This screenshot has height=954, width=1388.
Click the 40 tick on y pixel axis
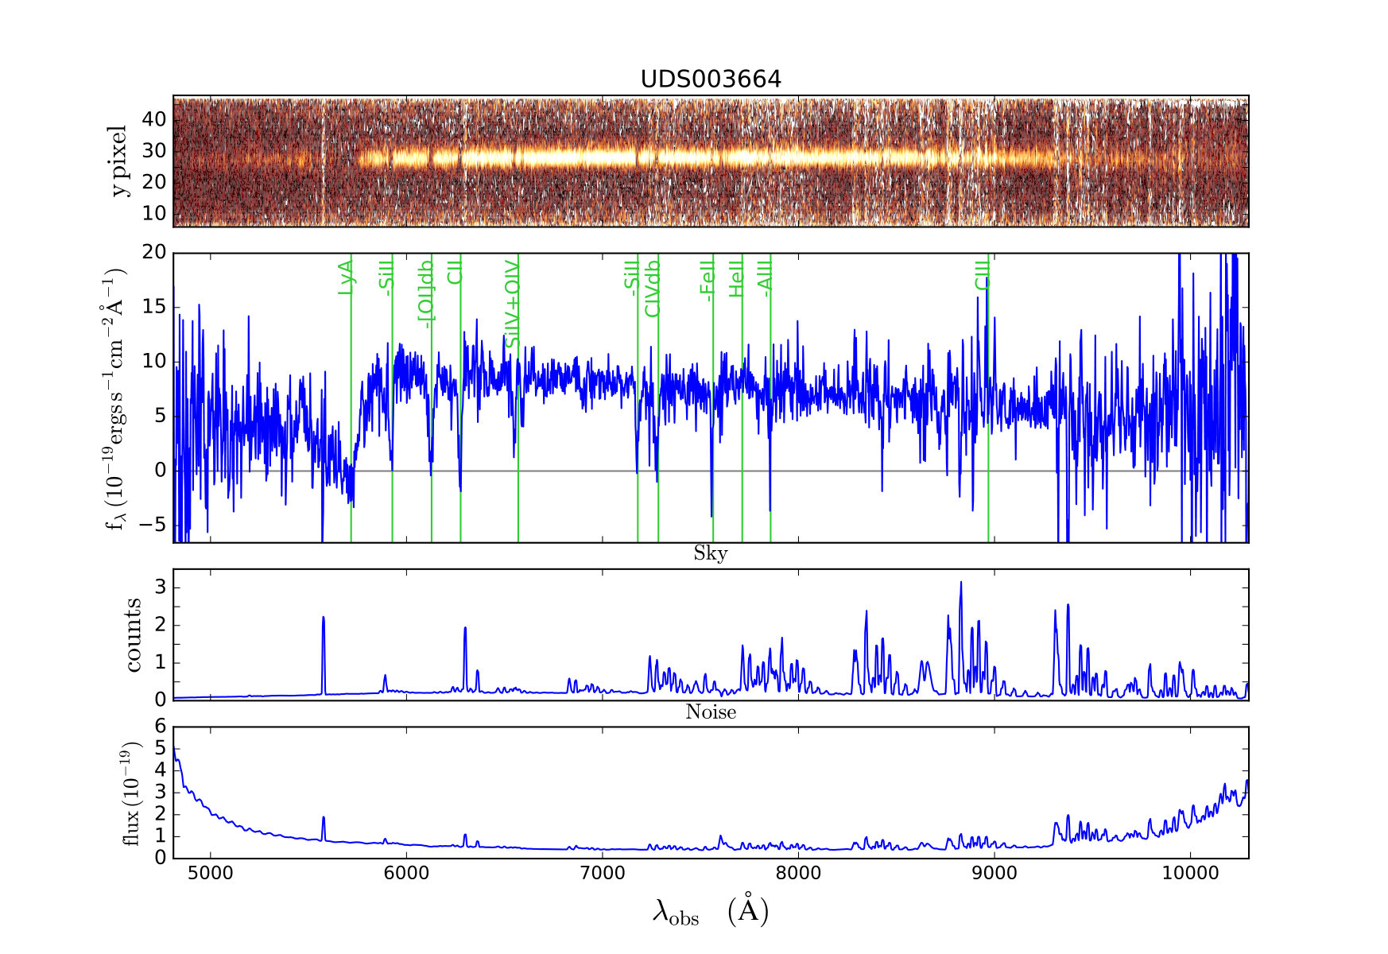click(153, 119)
